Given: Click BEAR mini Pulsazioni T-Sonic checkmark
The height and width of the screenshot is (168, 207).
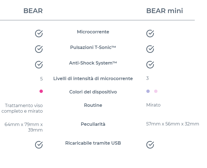Looking at the screenshot, I should 150,49.
